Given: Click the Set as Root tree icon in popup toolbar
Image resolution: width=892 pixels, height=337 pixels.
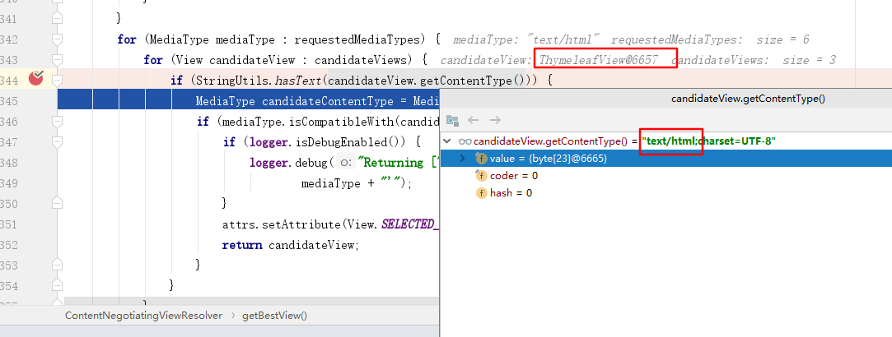Looking at the screenshot, I should coord(452,120).
